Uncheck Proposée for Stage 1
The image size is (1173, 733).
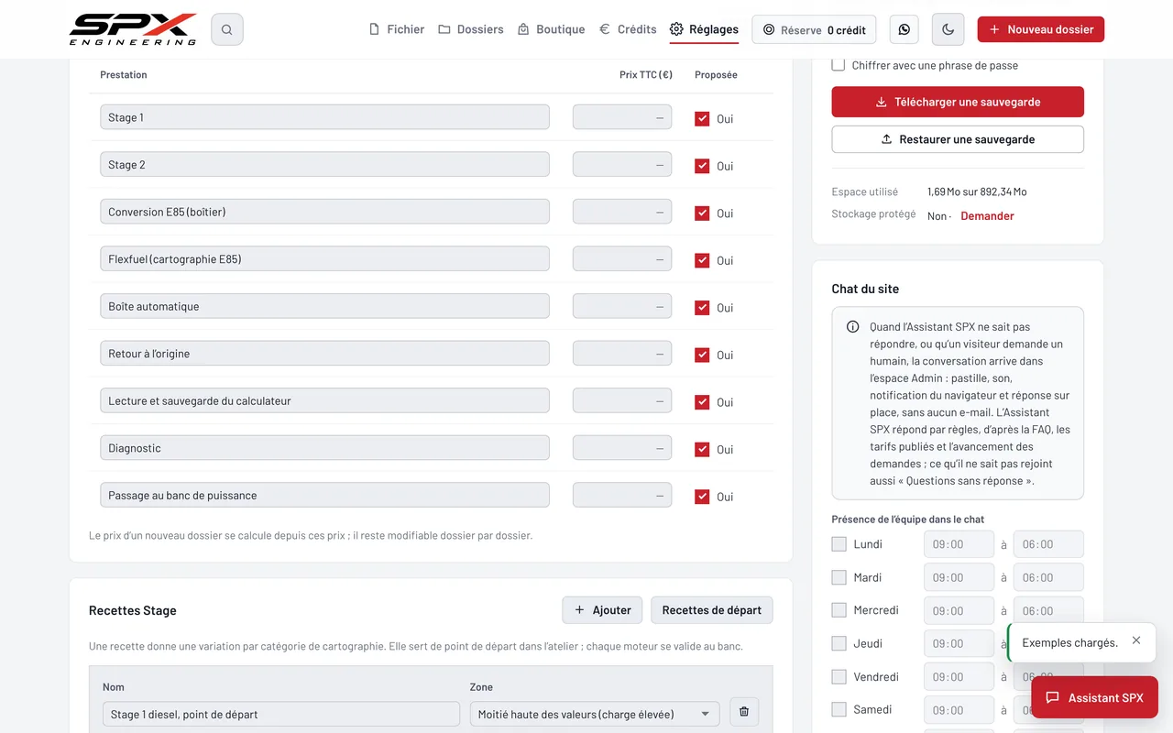pos(702,118)
